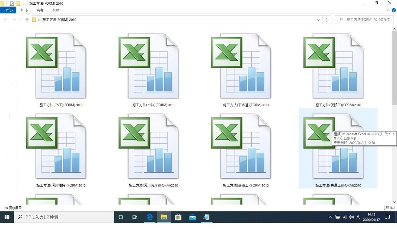Expand the address bar history dropdown
The width and height of the screenshot is (397, 231).
pos(318,20)
